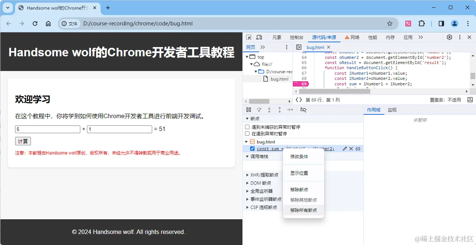The image size is (476, 245).
Task: Expand the 事件监听器断点 section
Action: 247,199
